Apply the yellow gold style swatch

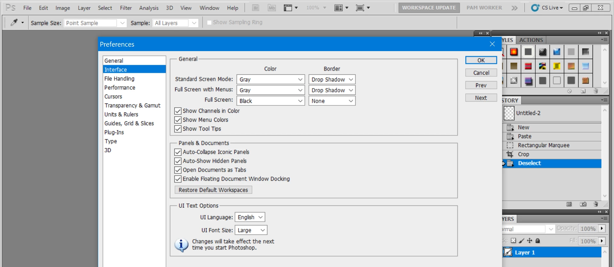pyautogui.click(x=557, y=66)
